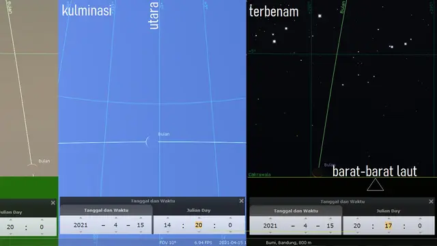This screenshot has height=246, width=437.
Task: Increase month 4 in kulminasi dialog
Action: click(x=115, y=218)
